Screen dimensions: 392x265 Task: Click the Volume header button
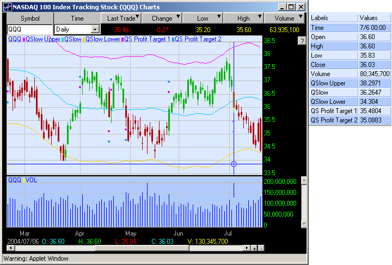point(285,19)
